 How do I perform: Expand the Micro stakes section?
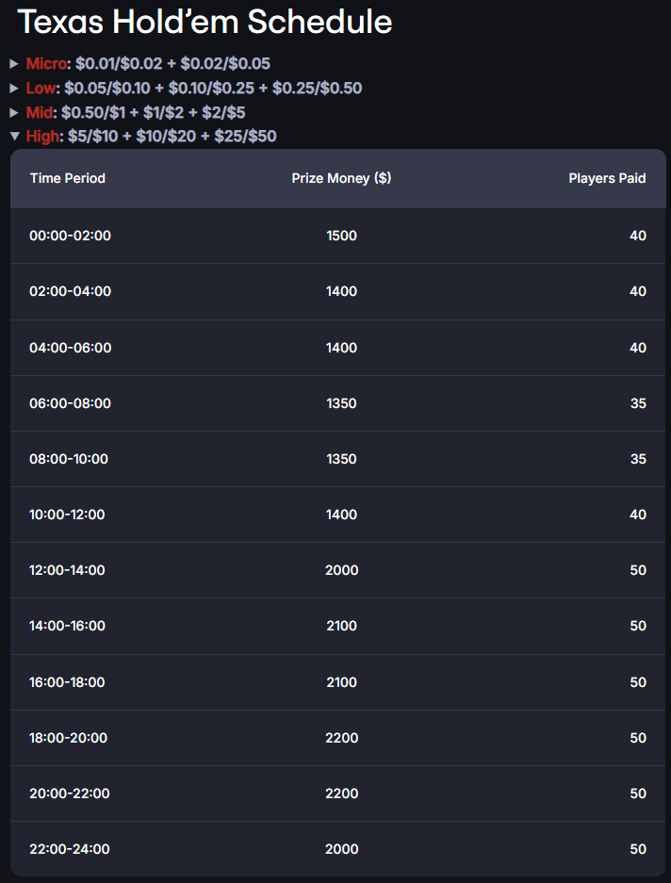click(140, 64)
